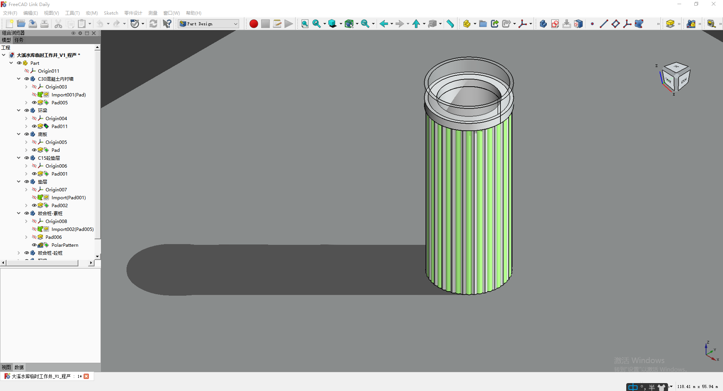Create a new document
This screenshot has width=723, height=391.
[9, 24]
